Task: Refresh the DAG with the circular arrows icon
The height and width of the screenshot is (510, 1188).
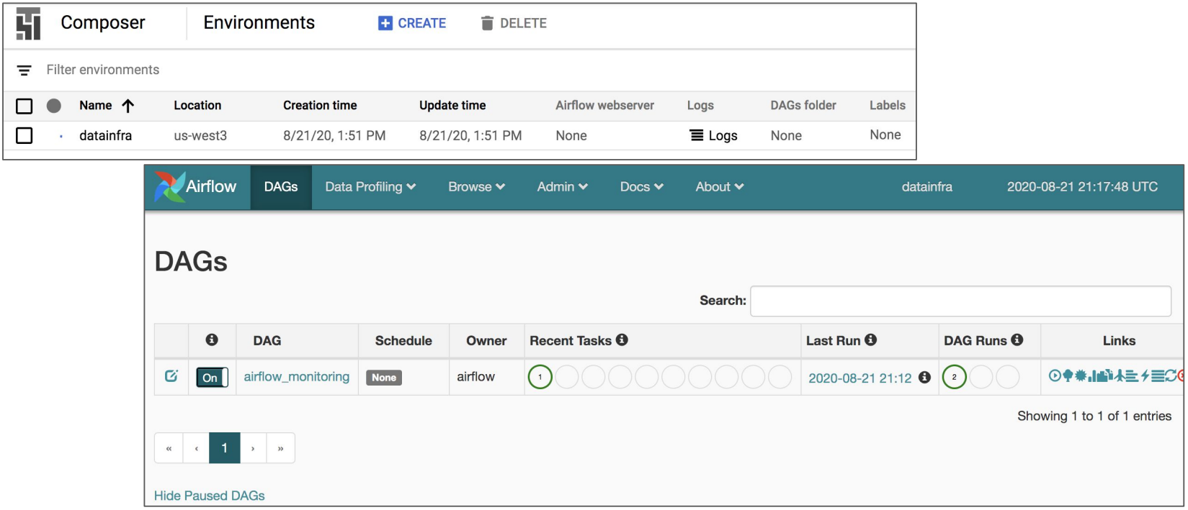Action: click(1171, 375)
